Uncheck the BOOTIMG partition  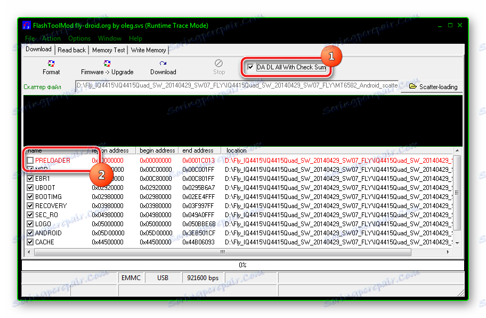(x=30, y=196)
